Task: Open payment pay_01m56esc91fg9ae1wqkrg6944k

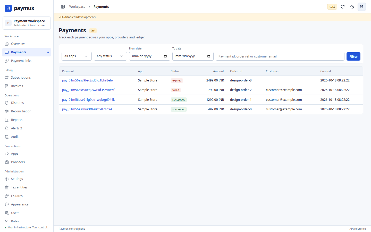Action: pyautogui.click(x=88, y=100)
